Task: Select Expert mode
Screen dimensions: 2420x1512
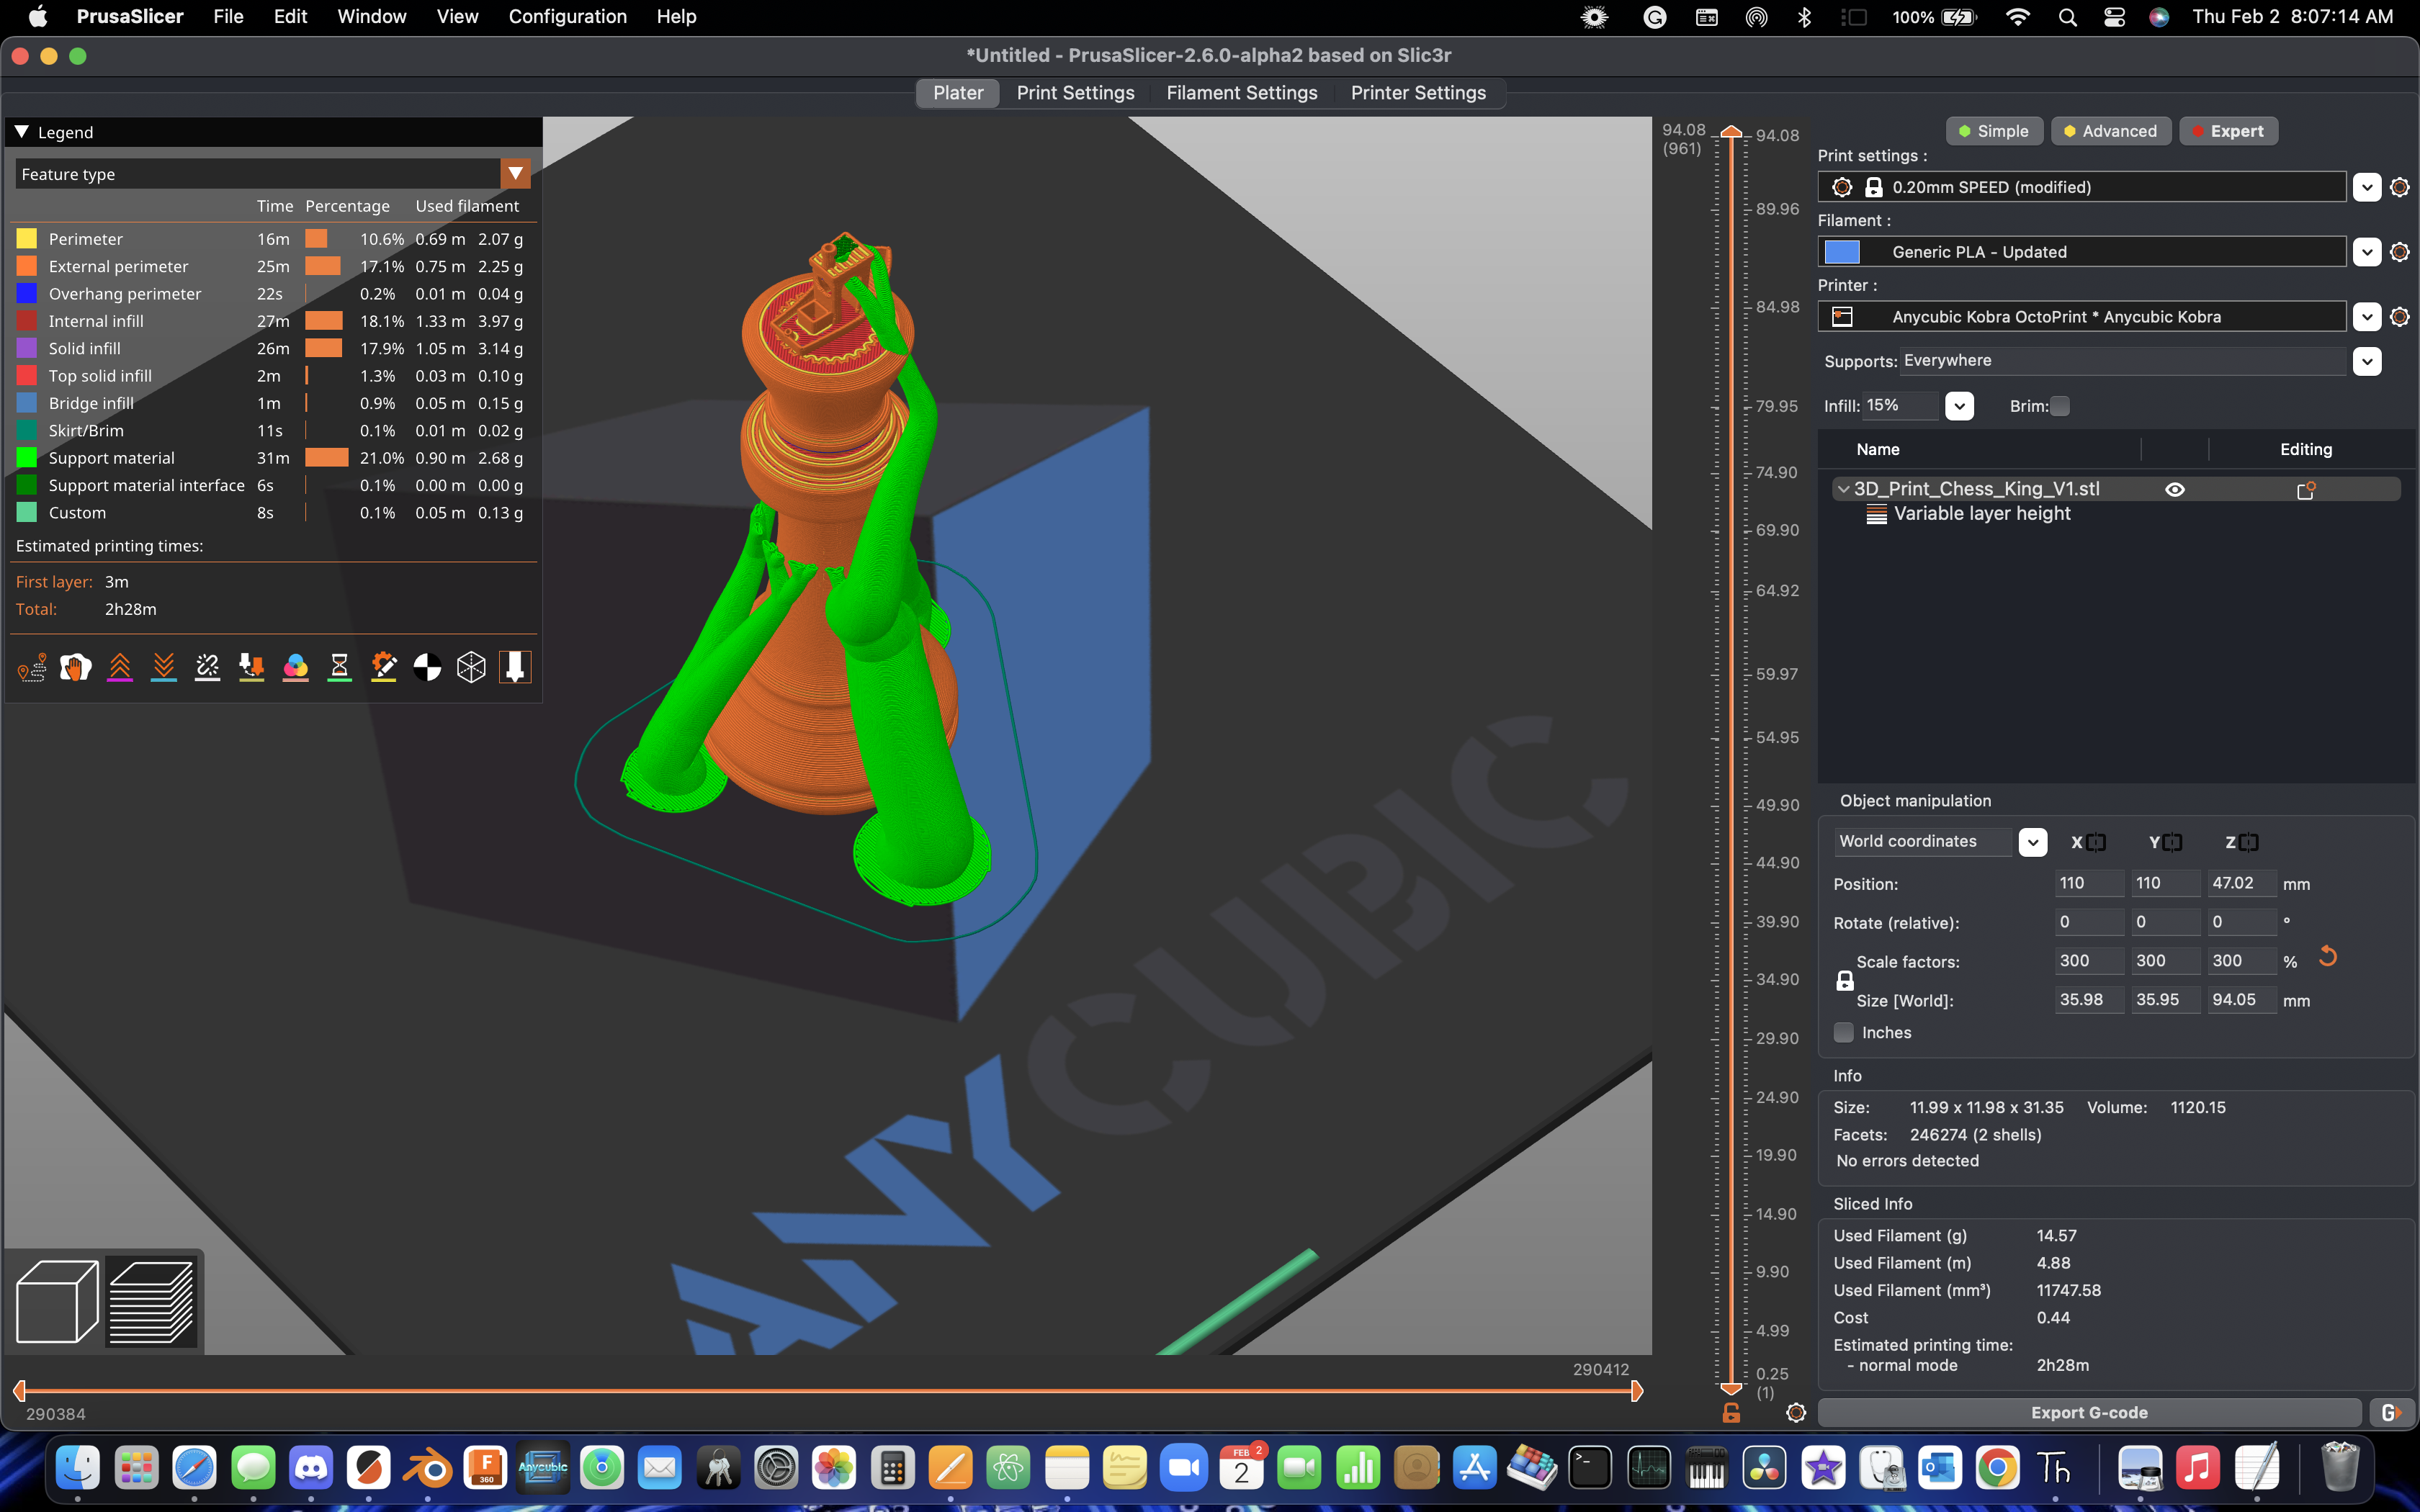Action: (x=2228, y=131)
